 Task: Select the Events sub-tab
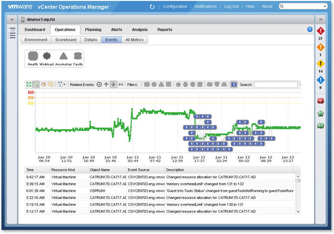pyautogui.click(x=111, y=40)
